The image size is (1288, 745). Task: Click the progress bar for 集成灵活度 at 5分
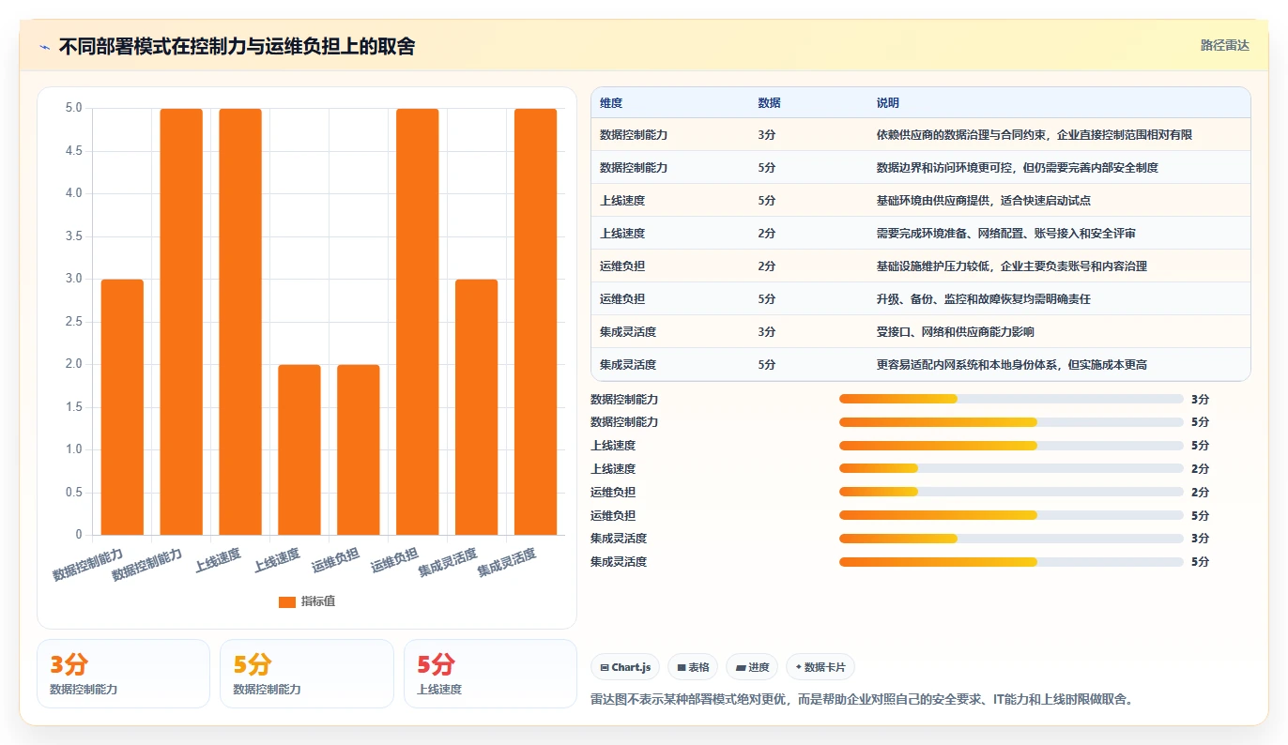coord(1011,562)
